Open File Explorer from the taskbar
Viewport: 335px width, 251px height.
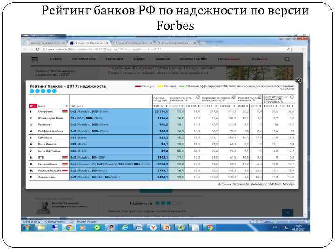[x=41, y=228]
